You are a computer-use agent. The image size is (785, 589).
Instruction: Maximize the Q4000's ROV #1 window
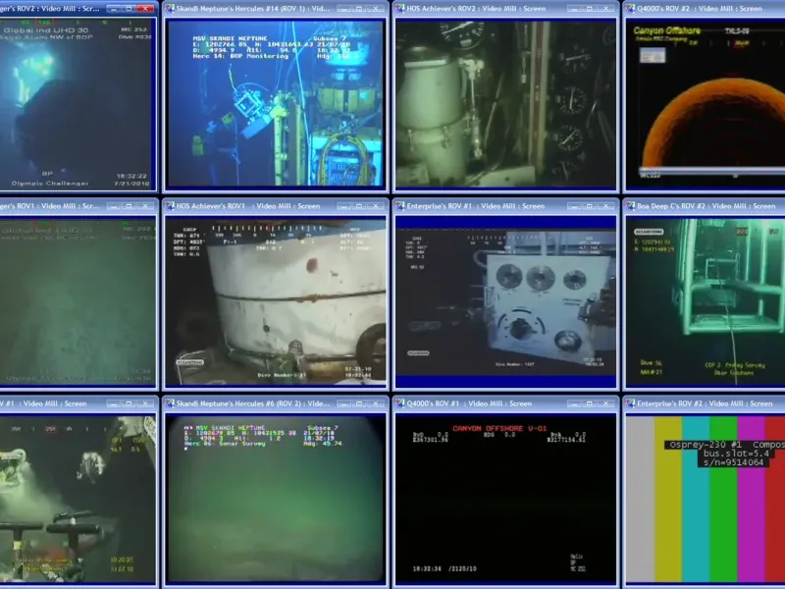tap(590, 403)
